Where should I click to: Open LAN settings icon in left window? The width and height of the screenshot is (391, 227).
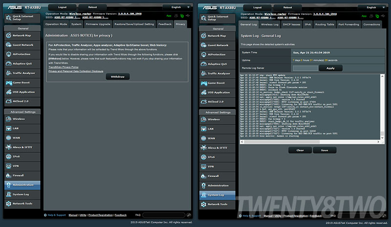(x=8, y=128)
